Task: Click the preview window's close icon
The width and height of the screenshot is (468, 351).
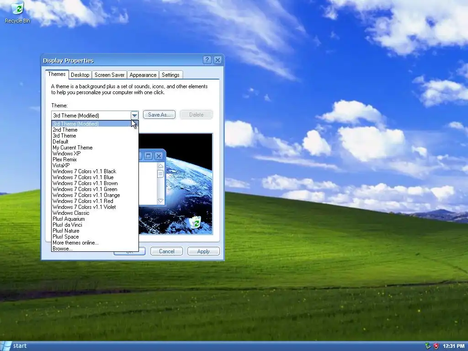Action: click(159, 156)
